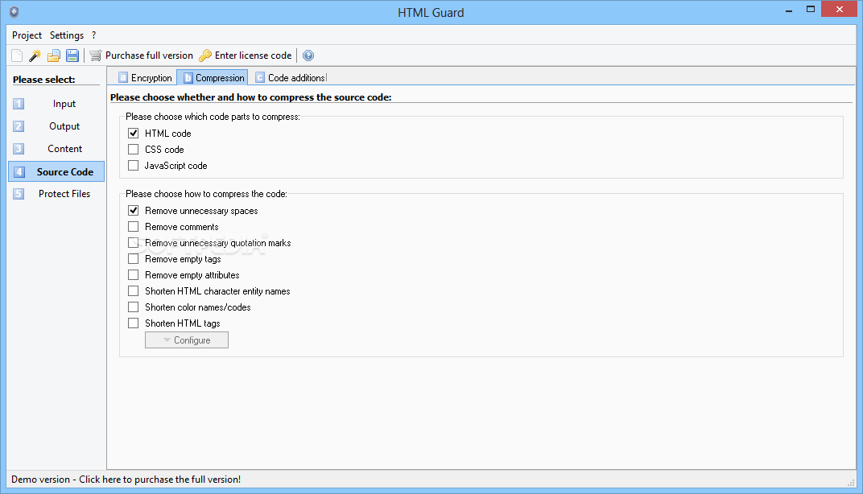Viewport: 863px width, 494px height.
Task: Open the Configure dropdown button
Action: (187, 340)
